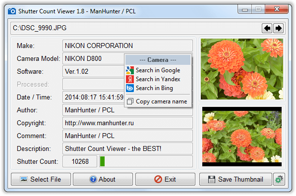Click the shutter count progress bar
Image resolution: width=296 pixels, height=196 pixels.
(146, 161)
